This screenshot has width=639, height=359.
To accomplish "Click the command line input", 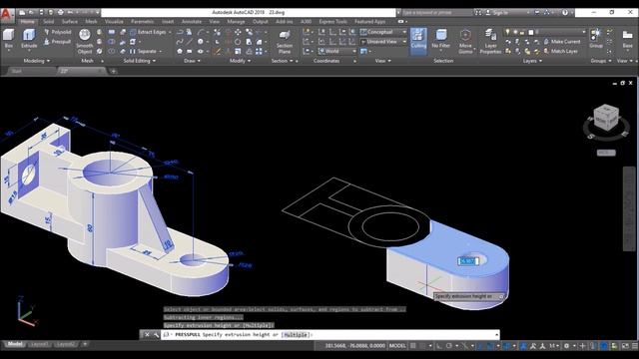I will pyautogui.click(x=330, y=335).
